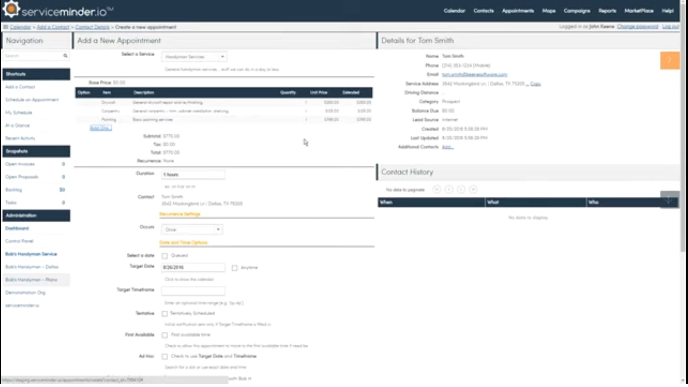
Task: Click the breadcrumb menu icon before Calendar
Action: point(5,27)
